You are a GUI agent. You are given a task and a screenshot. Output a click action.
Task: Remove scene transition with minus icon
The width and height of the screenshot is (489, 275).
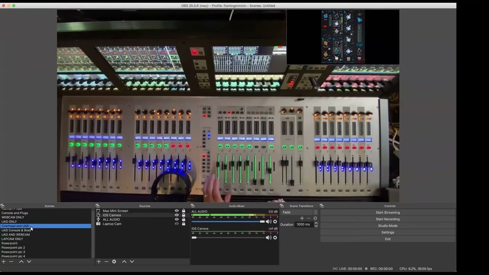[x=309, y=218]
